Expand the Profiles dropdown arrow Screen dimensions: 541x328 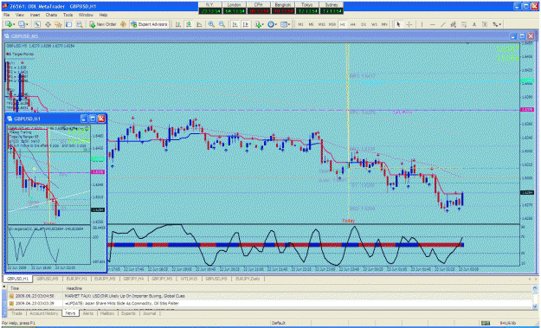coord(27,24)
